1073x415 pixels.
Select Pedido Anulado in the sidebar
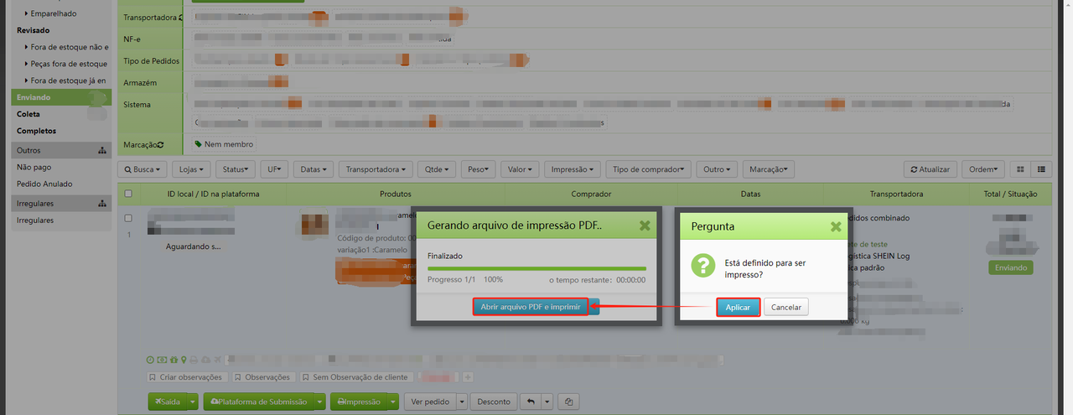44,184
